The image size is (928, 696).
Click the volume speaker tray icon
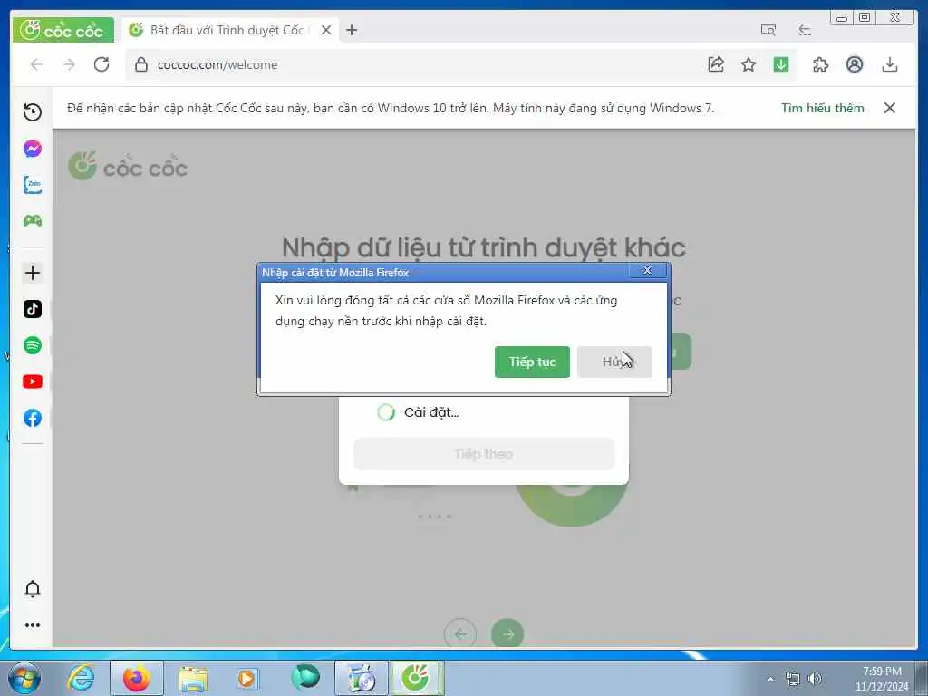815,679
